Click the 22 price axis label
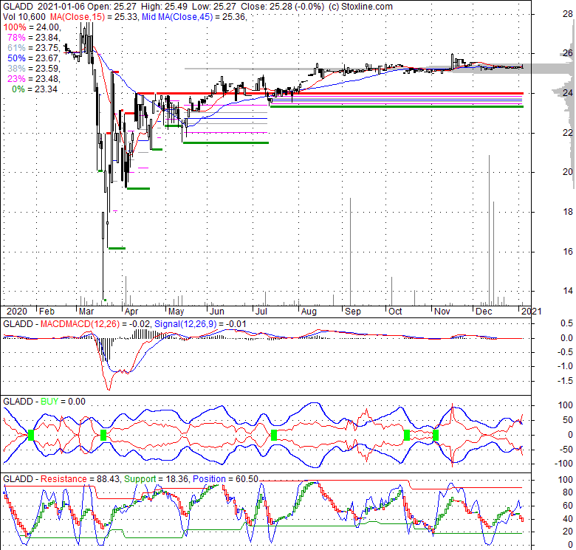This screenshot has width=576, height=550. 568,133
